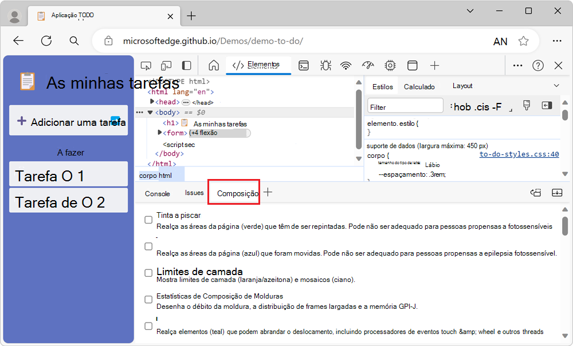Open the network conditions wifi icon
Viewport: 573px width, 346px height.
pos(346,66)
